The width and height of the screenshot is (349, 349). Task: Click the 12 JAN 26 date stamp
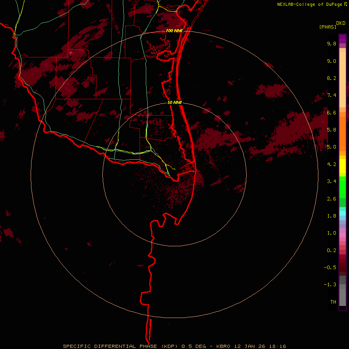(250, 346)
